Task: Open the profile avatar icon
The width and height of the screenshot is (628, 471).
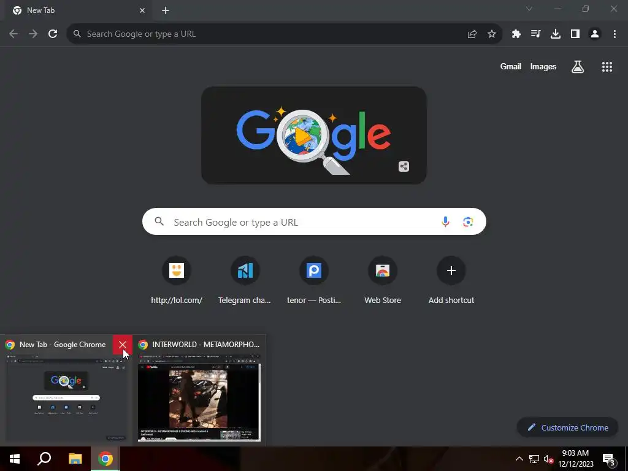Action: (595, 34)
